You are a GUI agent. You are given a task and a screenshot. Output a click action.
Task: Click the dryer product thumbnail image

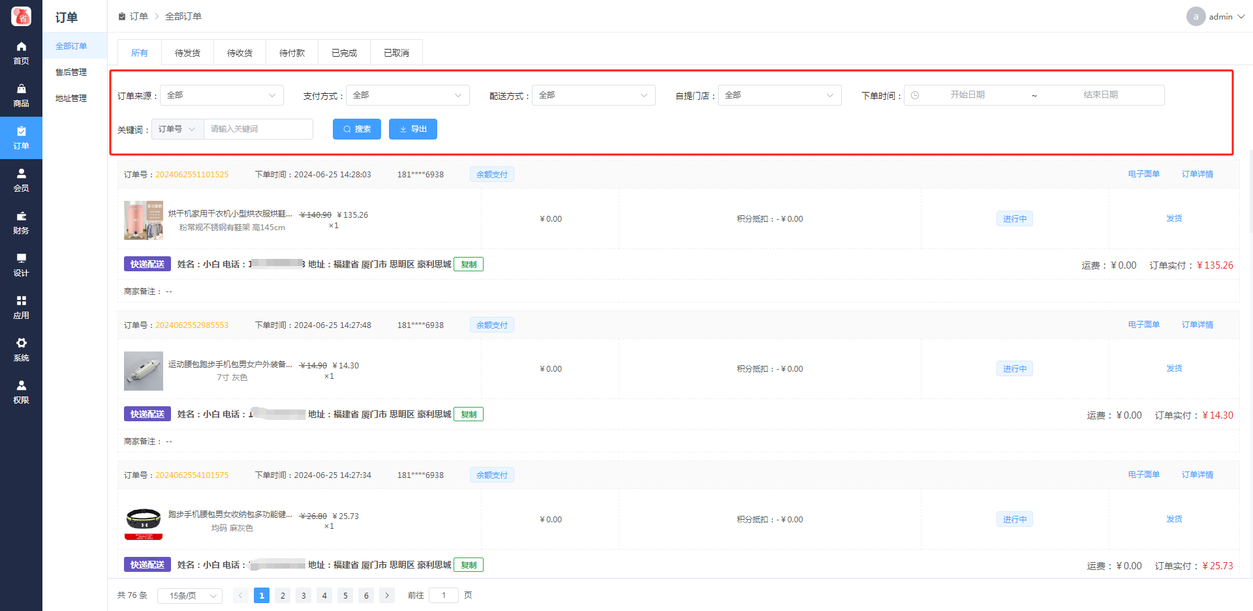[144, 220]
